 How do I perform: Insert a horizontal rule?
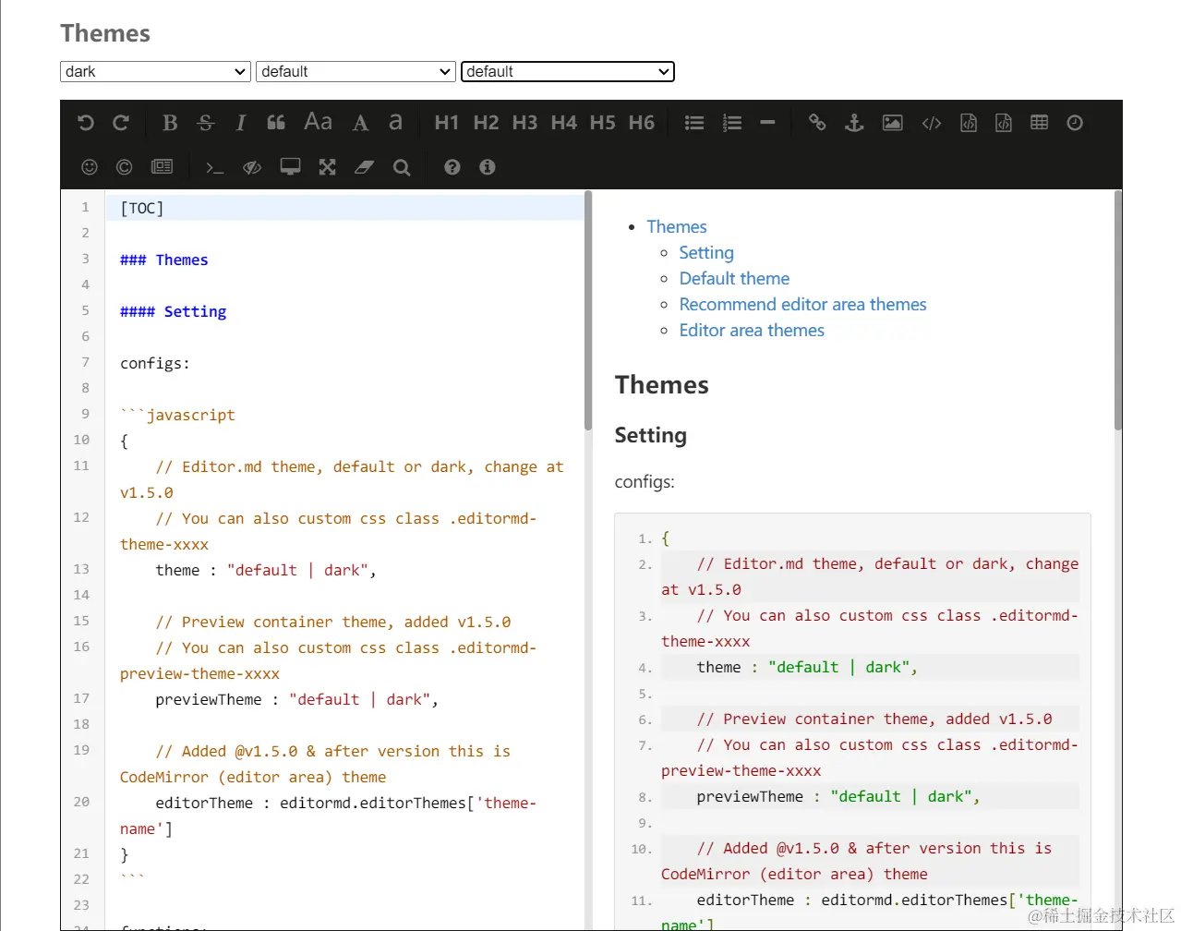767,123
